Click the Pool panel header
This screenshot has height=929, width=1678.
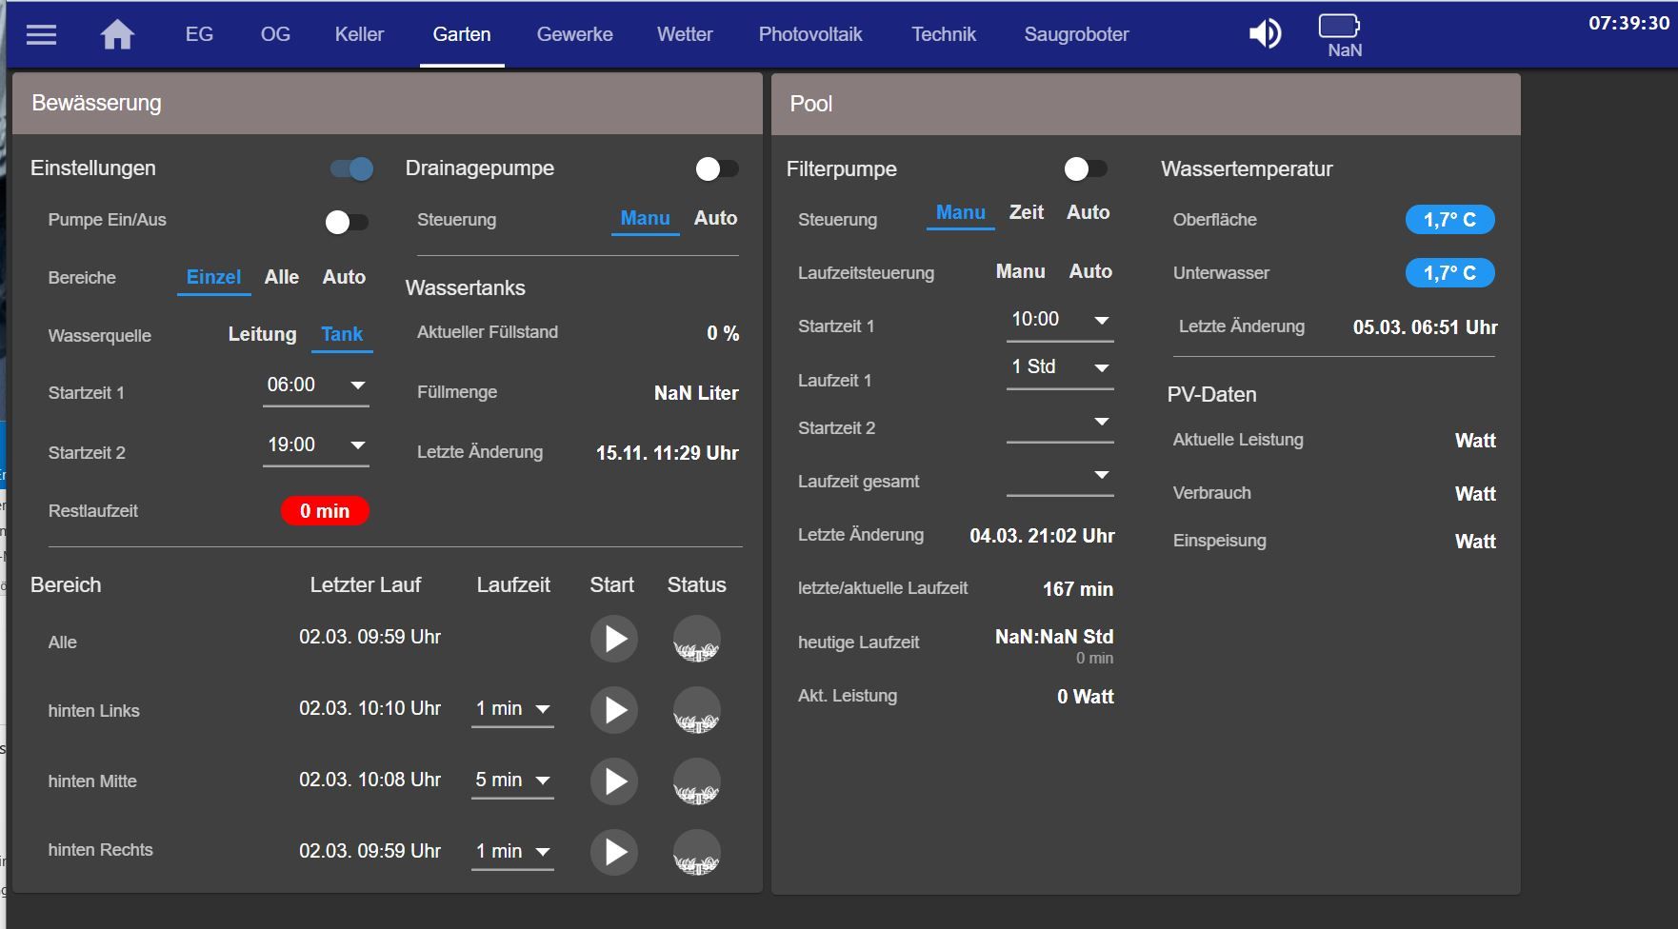(1146, 104)
